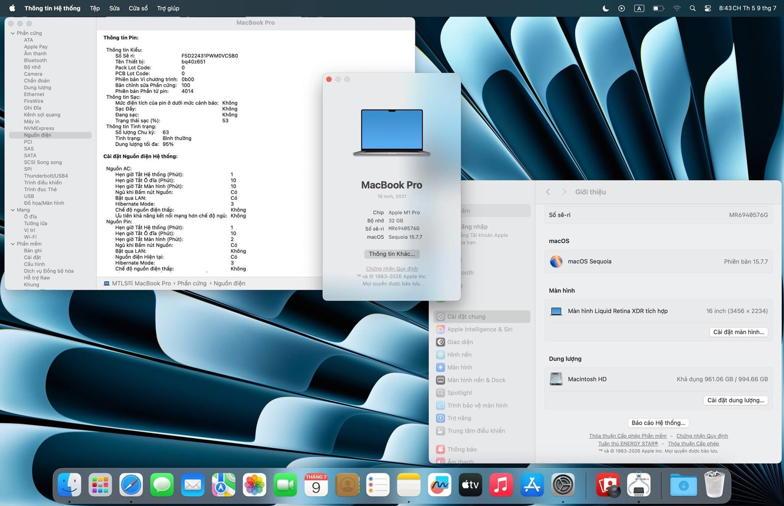Open the Calendar app in the Dock
Viewport: 784px width, 506px height.
(316, 485)
